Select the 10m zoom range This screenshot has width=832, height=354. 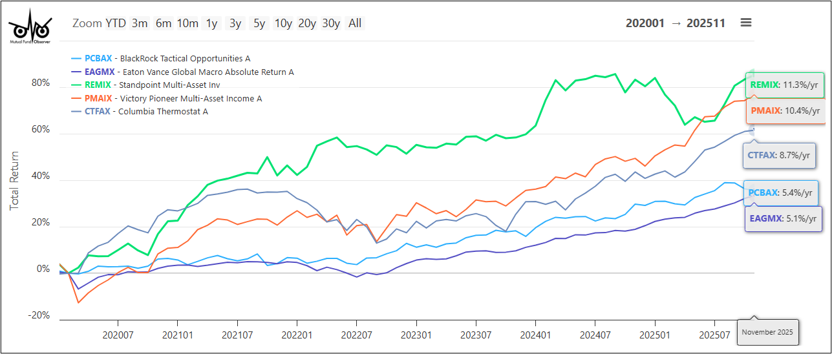[x=187, y=23]
